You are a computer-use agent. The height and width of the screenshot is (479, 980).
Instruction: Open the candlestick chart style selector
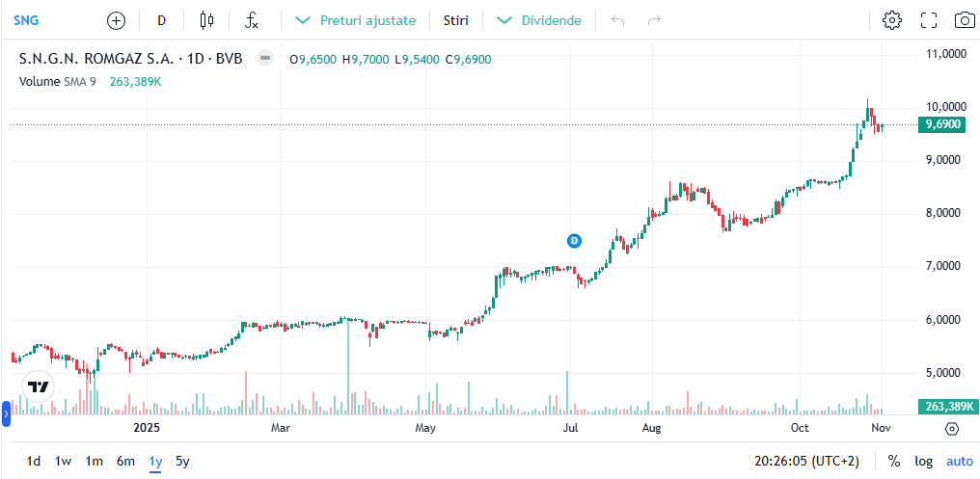tap(206, 20)
